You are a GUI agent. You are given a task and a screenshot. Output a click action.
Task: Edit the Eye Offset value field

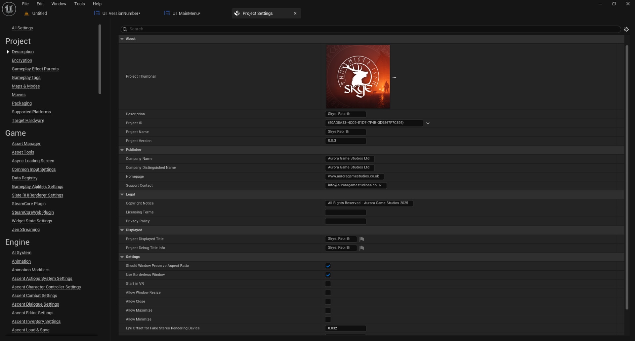coord(346,328)
